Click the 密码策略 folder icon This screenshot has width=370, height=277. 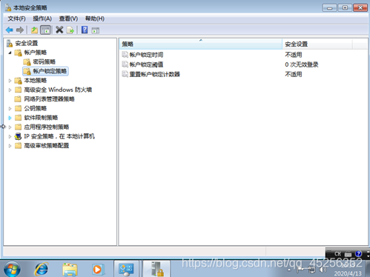pos(27,62)
